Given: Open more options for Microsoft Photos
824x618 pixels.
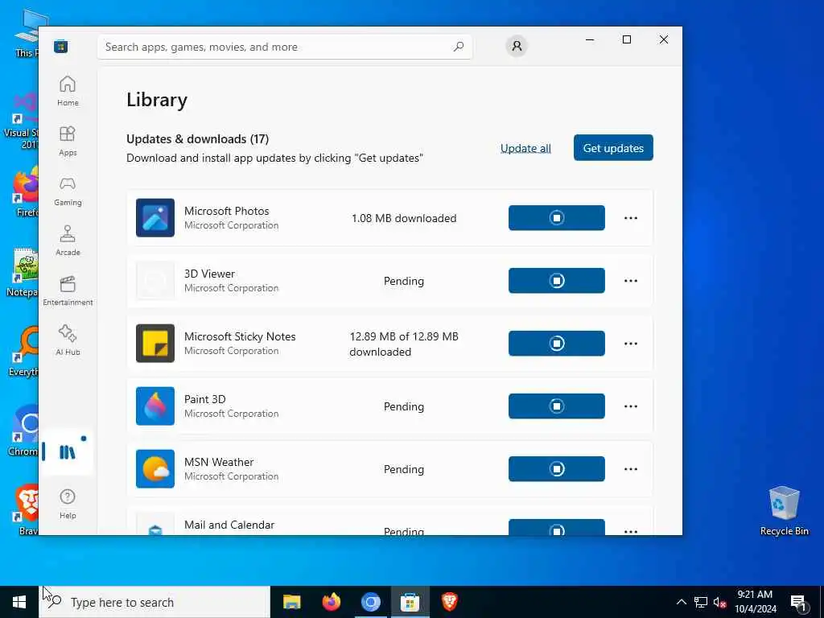Looking at the screenshot, I should pyautogui.click(x=631, y=217).
